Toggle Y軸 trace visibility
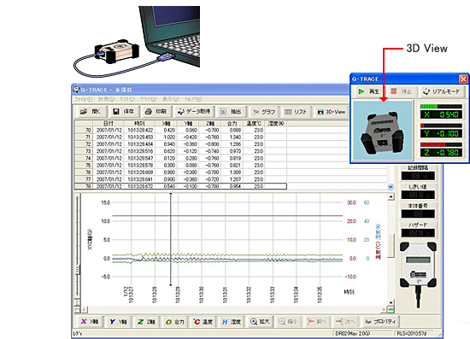470x339 pixels. (x=118, y=322)
